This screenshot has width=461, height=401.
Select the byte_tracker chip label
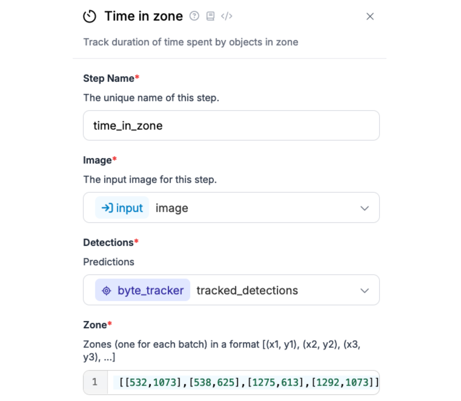coord(151,290)
